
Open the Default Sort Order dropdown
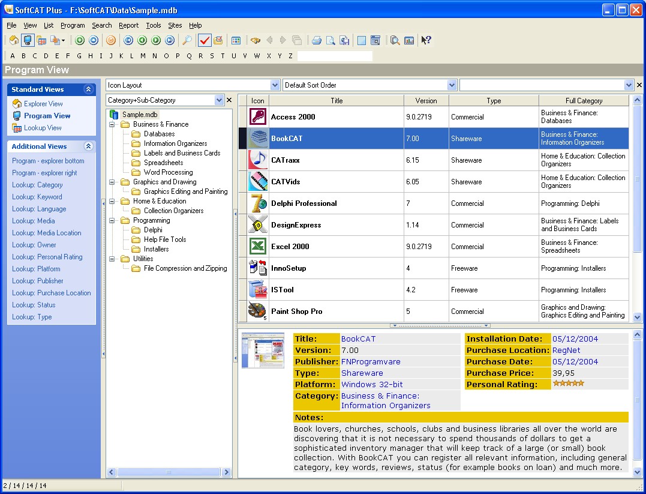[452, 85]
